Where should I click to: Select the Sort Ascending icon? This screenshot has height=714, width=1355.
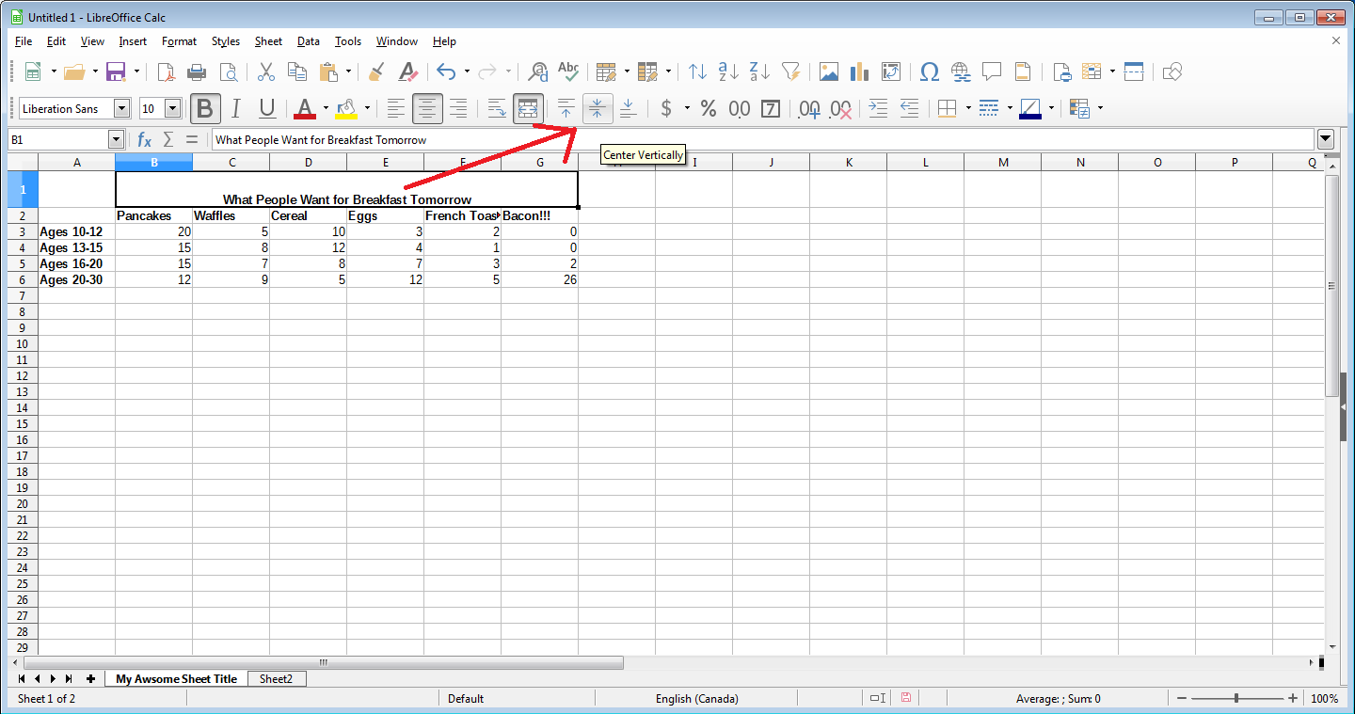[x=728, y=71]
